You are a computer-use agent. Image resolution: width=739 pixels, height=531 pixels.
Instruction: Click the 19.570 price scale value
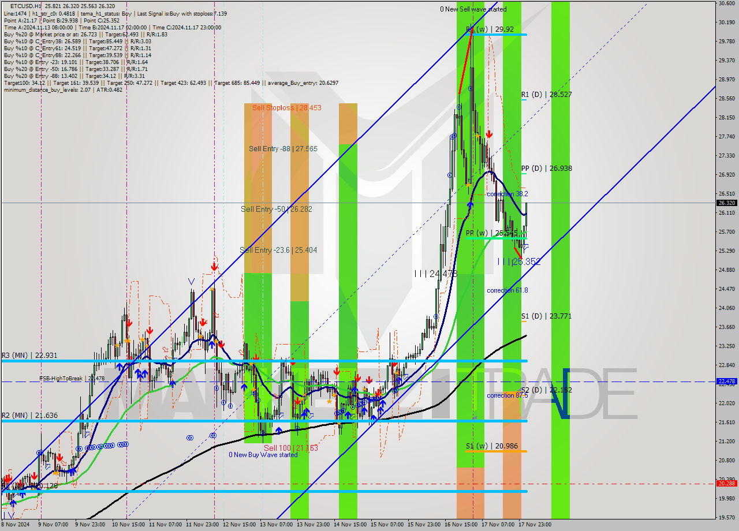pyautogui.click(x=726, y=518)
